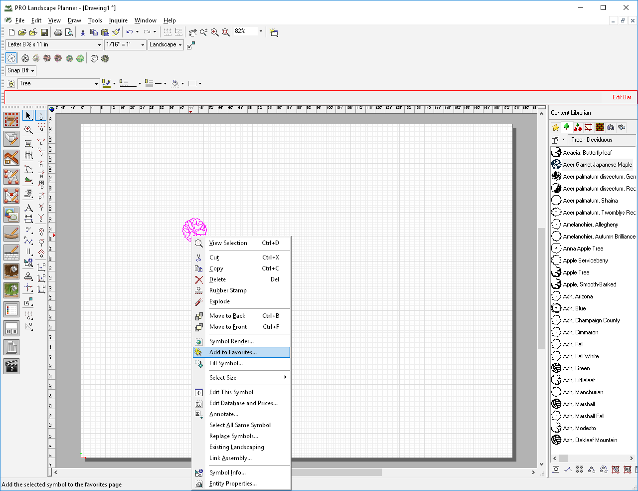
Task: Toggle the S snap tool button
Action: click(x=41, y=116)
